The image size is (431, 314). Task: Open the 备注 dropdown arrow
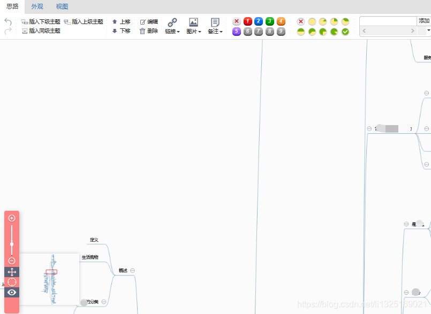point(221,32)
